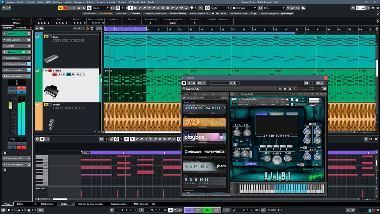This screenshot has height=214, width=380.
Task: Select the Draw pencil tool in the main toolbar
Action: (140, 8)
